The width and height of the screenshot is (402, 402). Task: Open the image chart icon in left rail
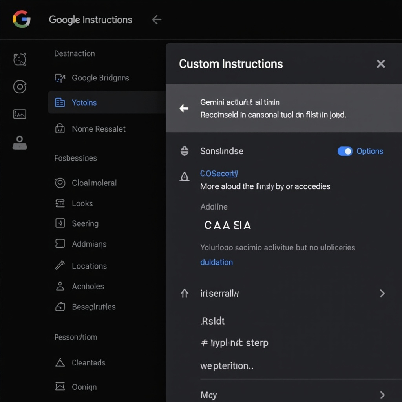pos(20,114)
